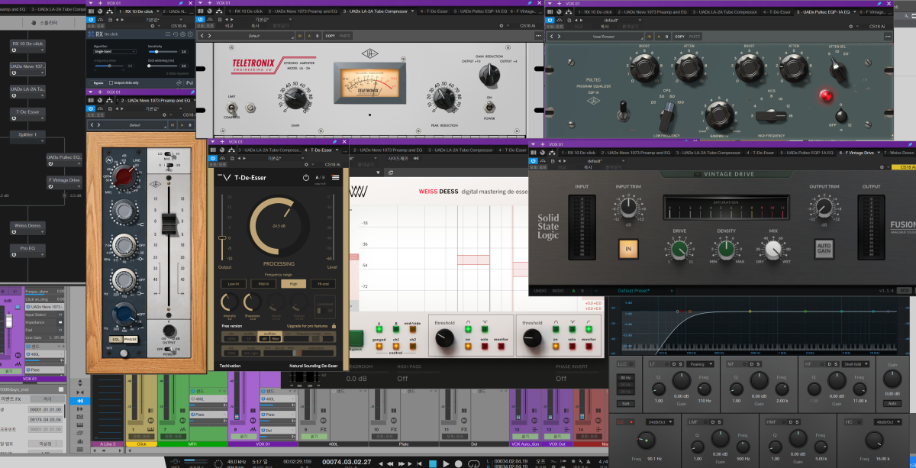Click the LA-2A Peak Reduction knob

click(x=443, y=99)
